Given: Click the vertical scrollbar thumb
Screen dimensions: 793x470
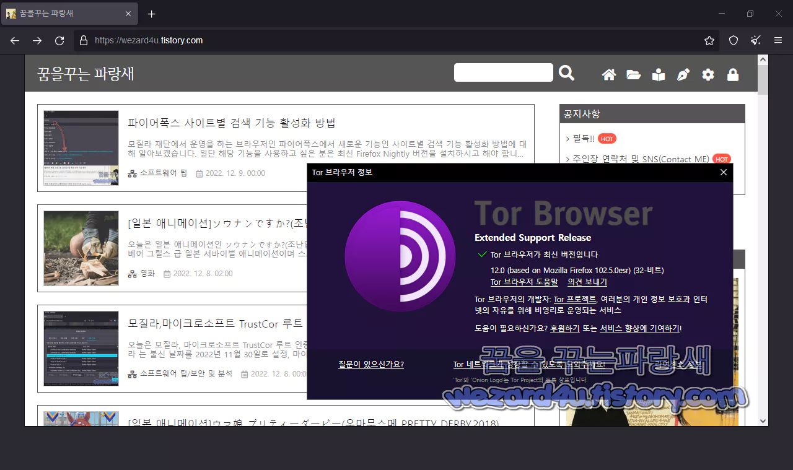Looking at the screenshot, I should [763, 80].
